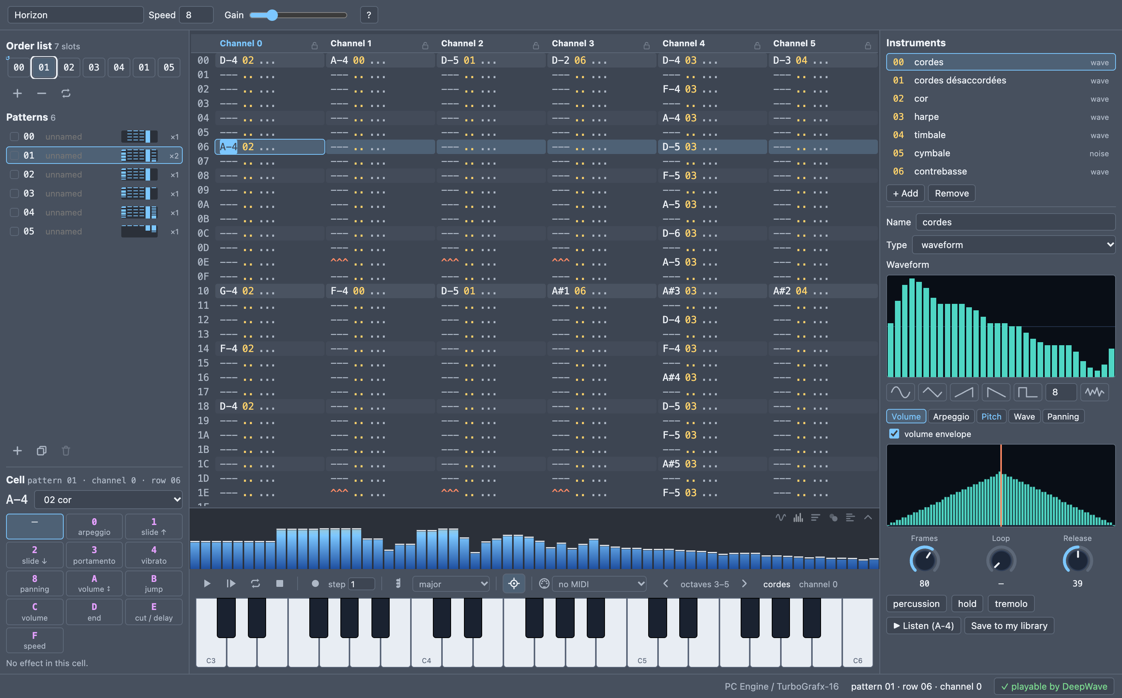Adjust the Gain slider

[298, 15]
